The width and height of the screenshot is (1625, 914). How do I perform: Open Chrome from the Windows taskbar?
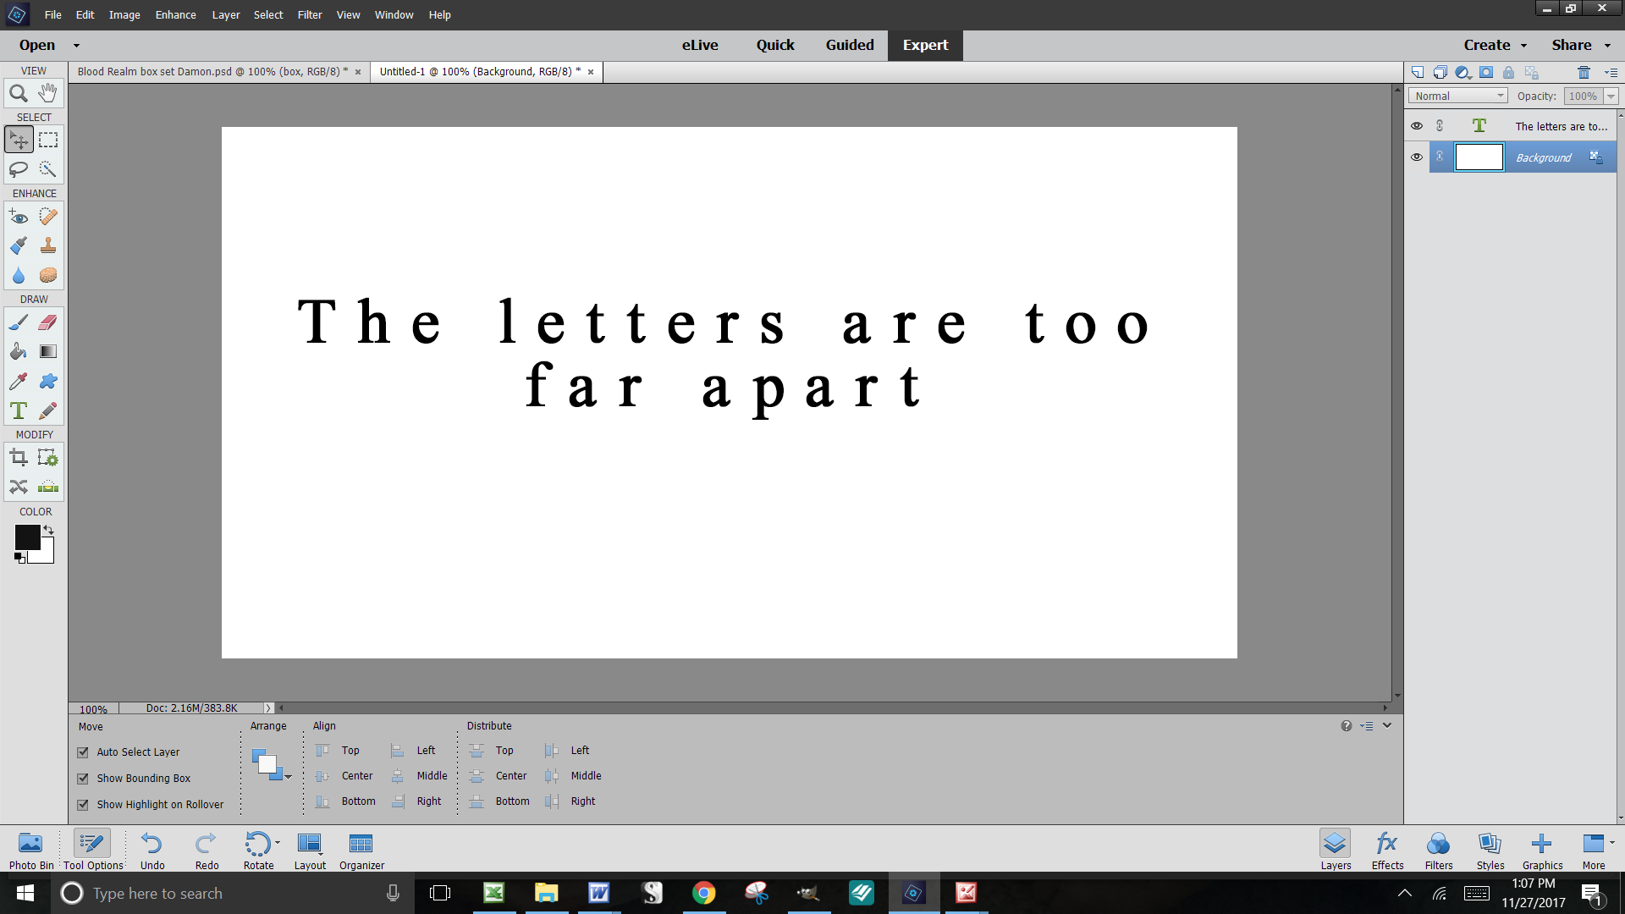coord(703,893)
